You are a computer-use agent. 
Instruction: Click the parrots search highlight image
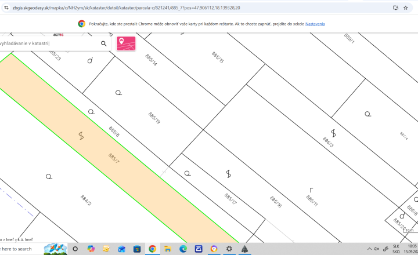click(x=56, y=249)
